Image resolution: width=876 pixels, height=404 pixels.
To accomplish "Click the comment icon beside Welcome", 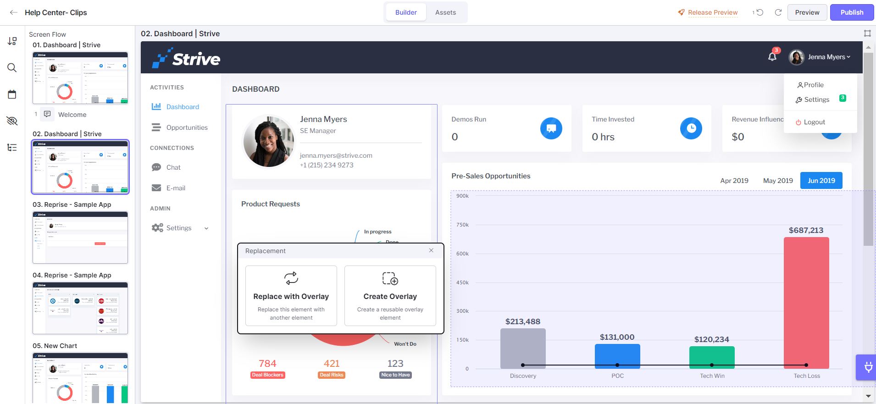I will click(47, 114).
